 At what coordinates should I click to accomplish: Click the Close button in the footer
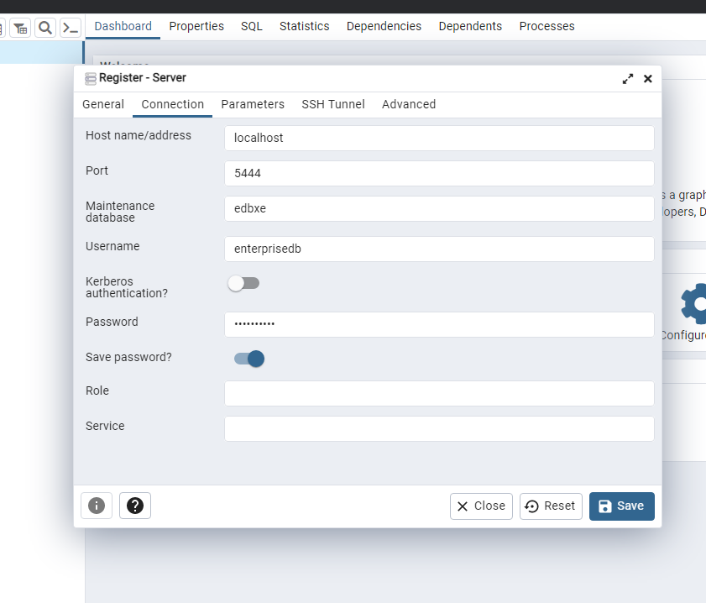point(481,506)
